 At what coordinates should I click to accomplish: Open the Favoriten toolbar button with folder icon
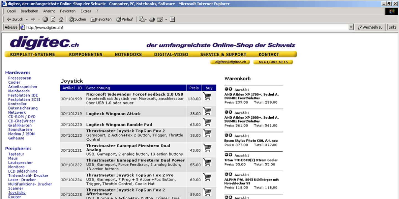[x=101, y=19]
